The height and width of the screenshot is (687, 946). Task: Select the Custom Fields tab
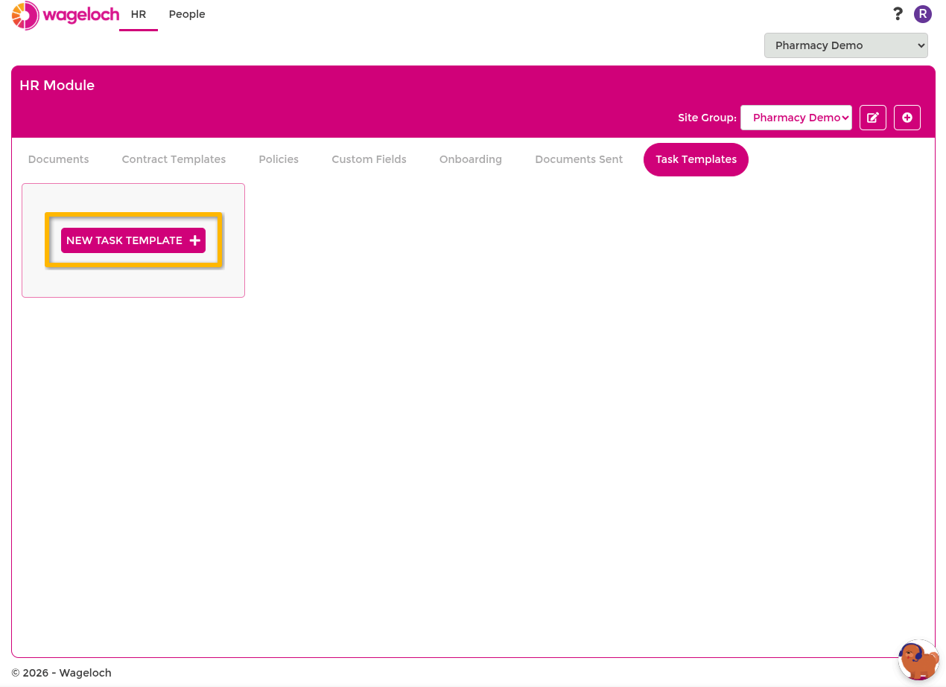(369, 159)
